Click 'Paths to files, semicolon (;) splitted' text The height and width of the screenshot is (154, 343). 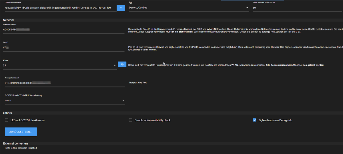tap(21, 148)
